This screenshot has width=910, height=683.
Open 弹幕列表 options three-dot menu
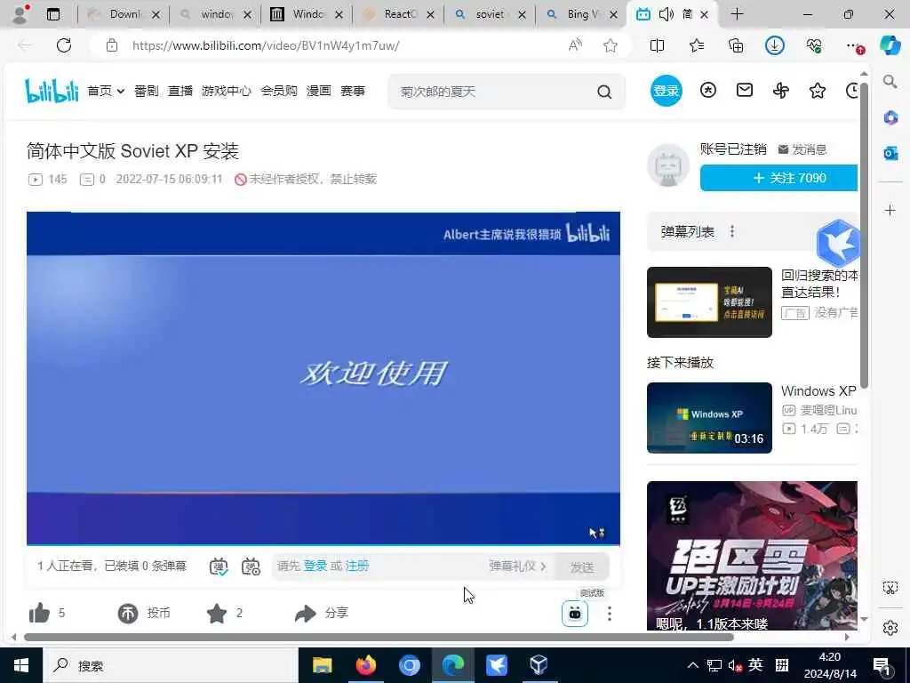click(732, 232)
